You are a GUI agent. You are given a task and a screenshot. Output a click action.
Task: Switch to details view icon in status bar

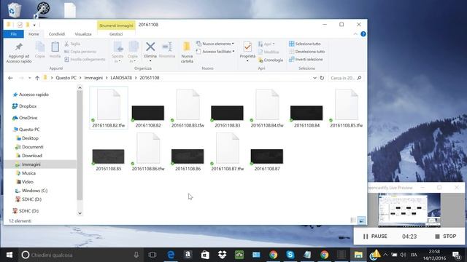pyautogui.click(x=353, y=220)
